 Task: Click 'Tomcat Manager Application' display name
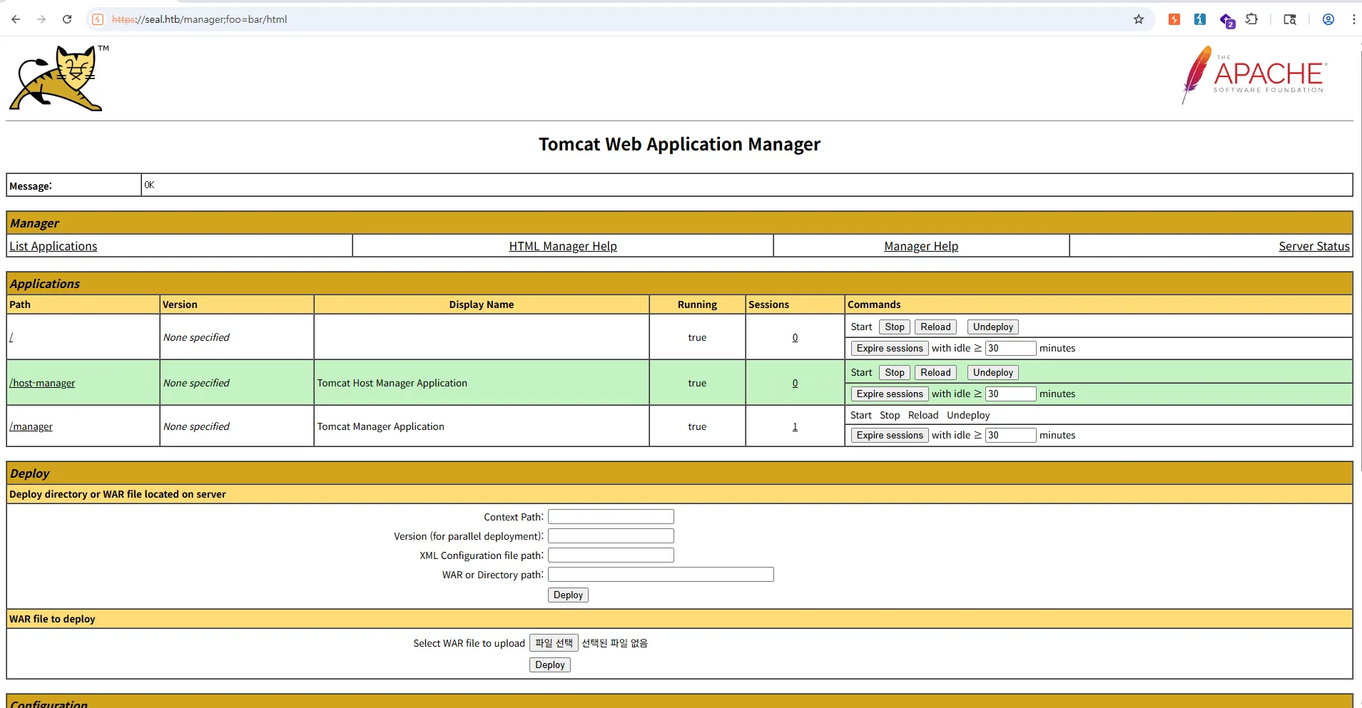(x=381, y=426)
